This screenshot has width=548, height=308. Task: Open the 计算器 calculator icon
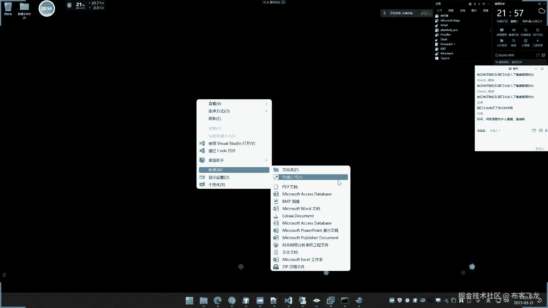pyautogui.click(x=525, y=41)
